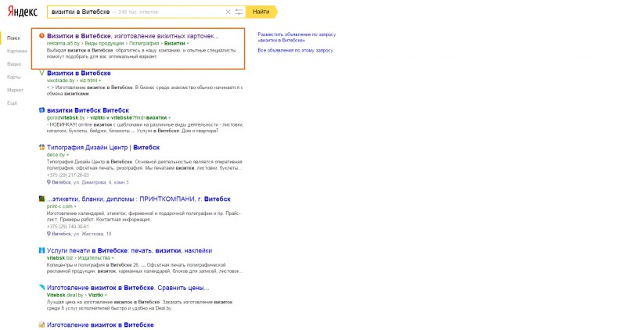This screenshot has width=626, height=330.
Task: Select the Поиск tab in sidebar
Action: point(13,38)
